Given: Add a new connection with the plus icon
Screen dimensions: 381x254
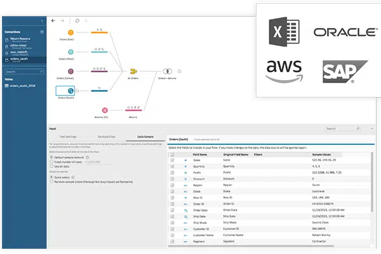Looking at the screenshot, I should coord(42,32).
